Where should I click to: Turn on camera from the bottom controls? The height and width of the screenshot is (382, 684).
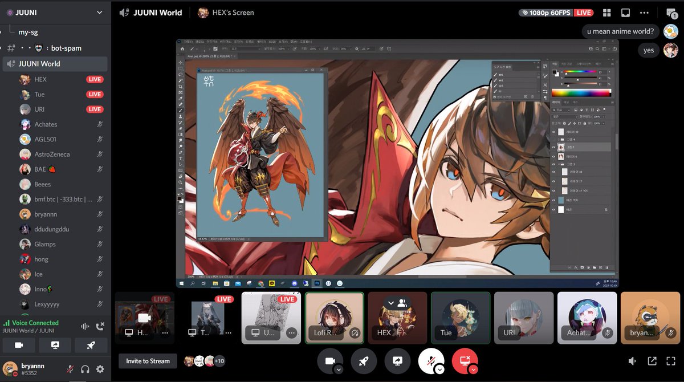[329, 361]
